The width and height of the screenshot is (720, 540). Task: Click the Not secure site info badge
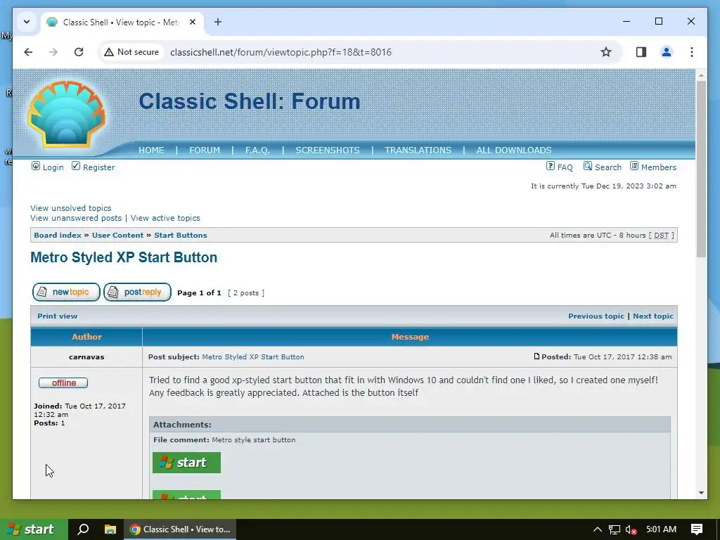(x=131, y=52)
